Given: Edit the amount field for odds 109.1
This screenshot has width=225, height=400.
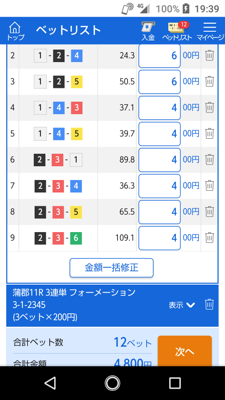Looking at the screenshot, I should [160, 238].
